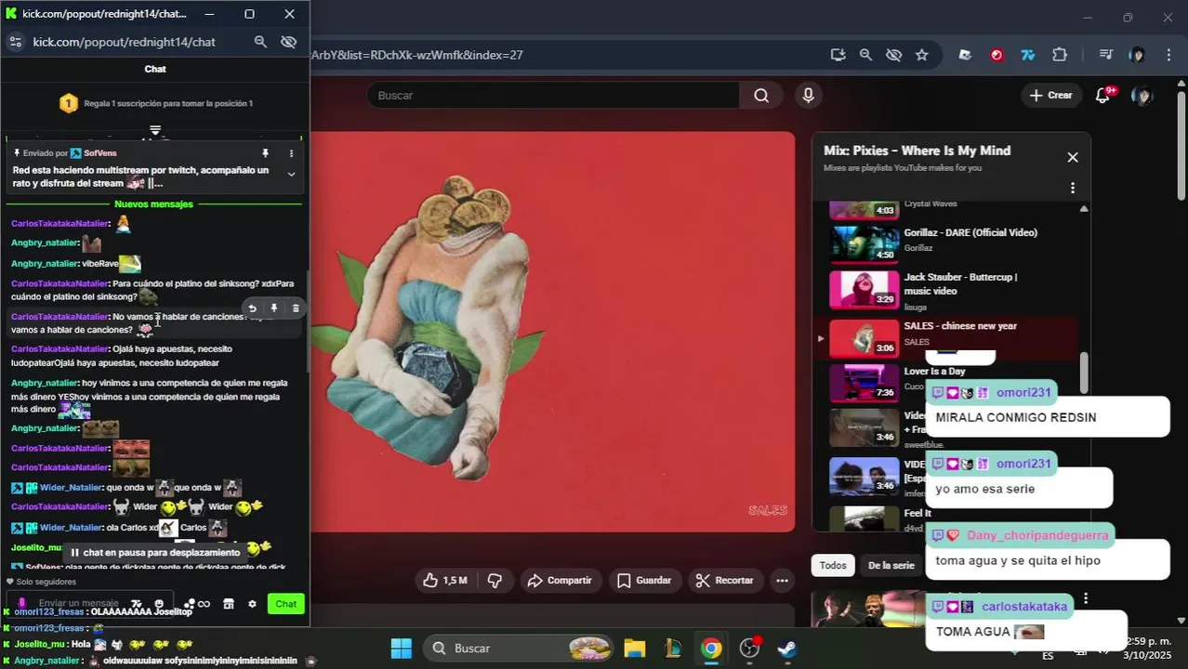This screenshot has height=669, width=1188.
Task: Send message with green Chat button
Action: tap(285, 604)
